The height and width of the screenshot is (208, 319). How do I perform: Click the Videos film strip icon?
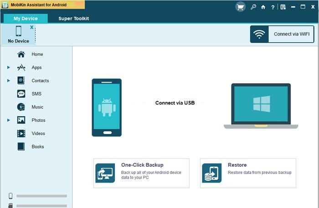[21, 134]
